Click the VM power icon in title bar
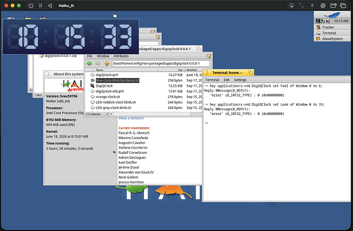 [31, 6]
